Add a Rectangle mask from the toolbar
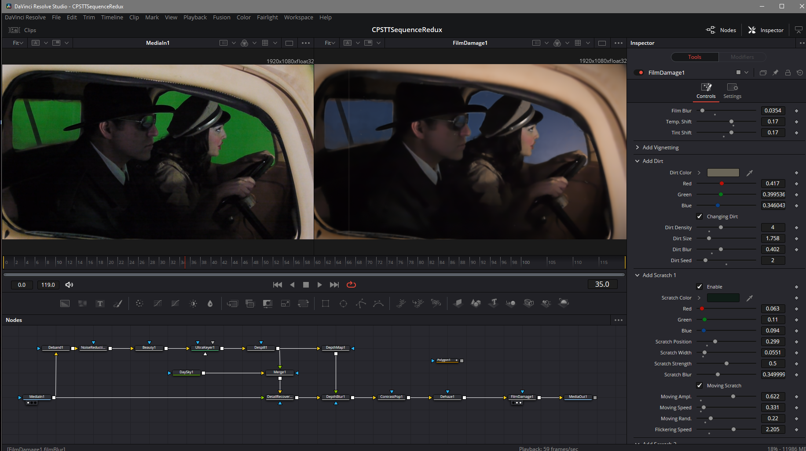 (326, 303)
